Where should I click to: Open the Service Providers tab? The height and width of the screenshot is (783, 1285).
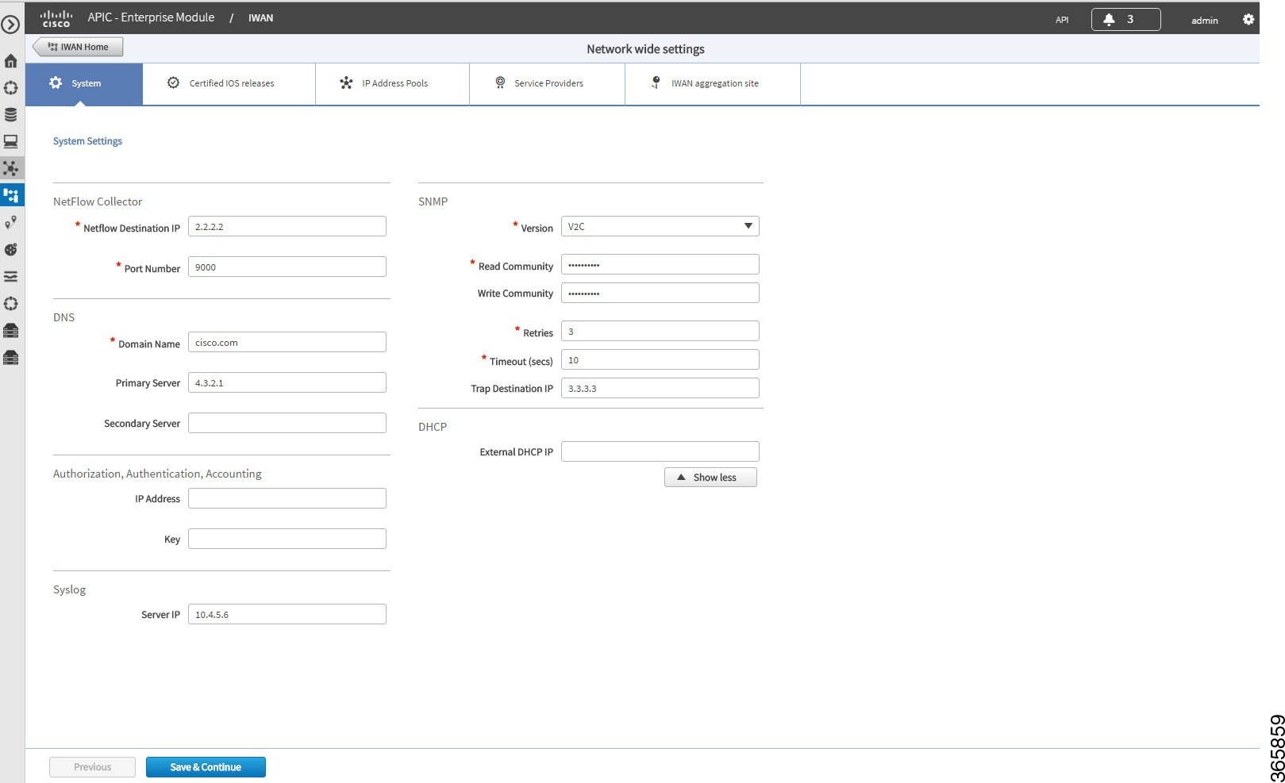[547, 83]
